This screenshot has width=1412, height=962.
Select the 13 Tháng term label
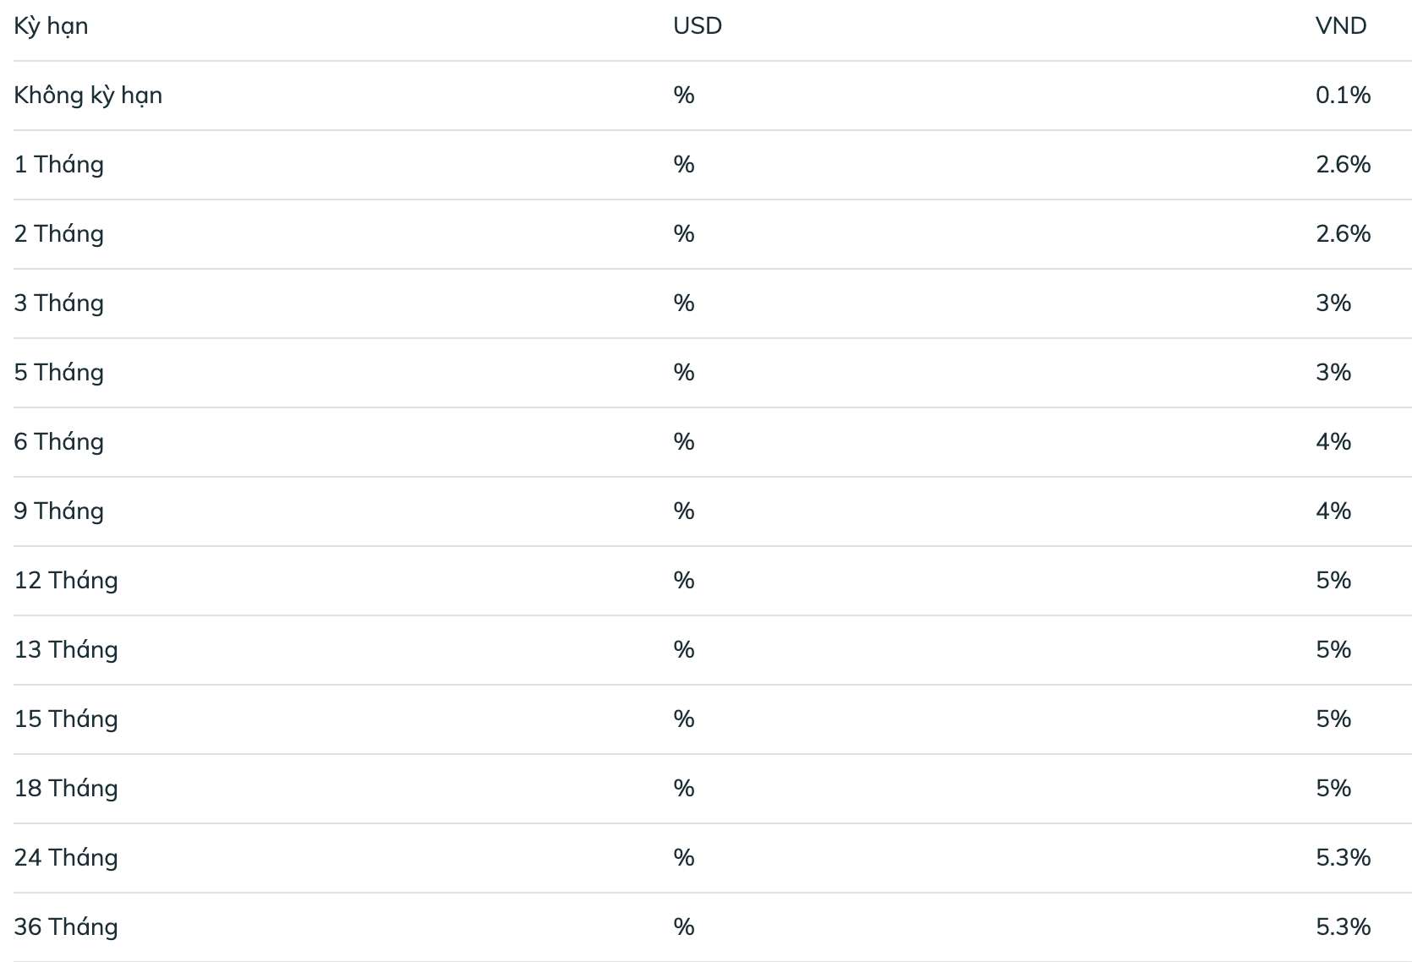66,650
